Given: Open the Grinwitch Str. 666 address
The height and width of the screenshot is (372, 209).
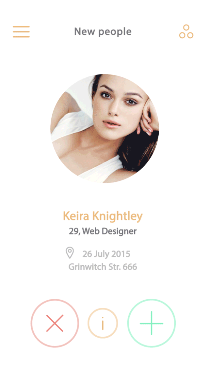Looking at the screenshot, I should [103, 267].
